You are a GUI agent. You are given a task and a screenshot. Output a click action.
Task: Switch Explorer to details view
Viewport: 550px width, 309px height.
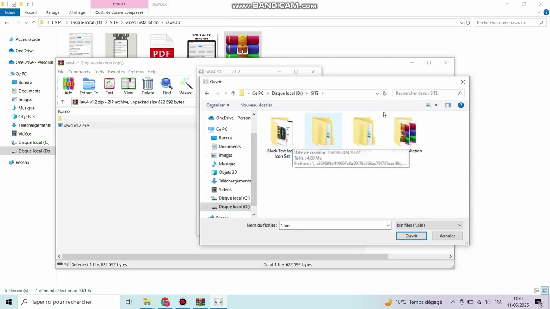point(536,291)
